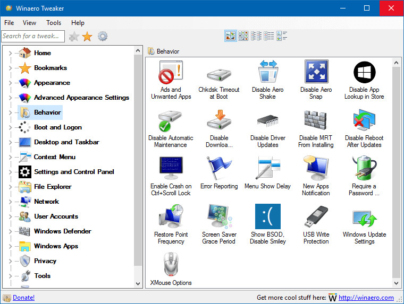Switch to large icons view mode
404x304 pixels.
pos(230,36)
